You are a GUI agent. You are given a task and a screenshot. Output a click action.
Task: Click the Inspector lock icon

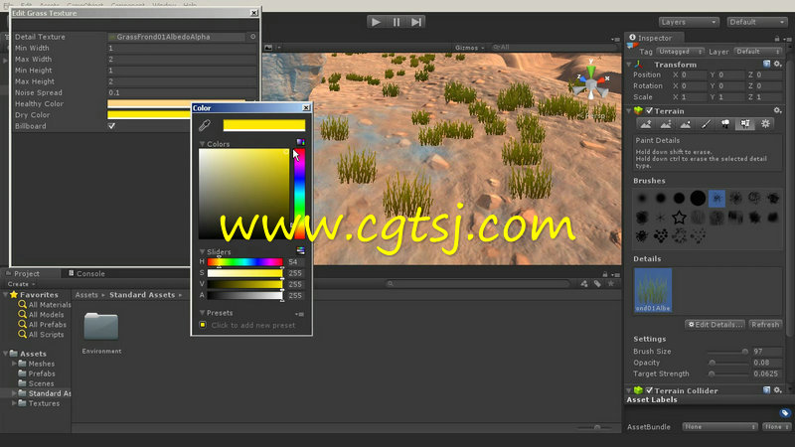pos(777,39)
